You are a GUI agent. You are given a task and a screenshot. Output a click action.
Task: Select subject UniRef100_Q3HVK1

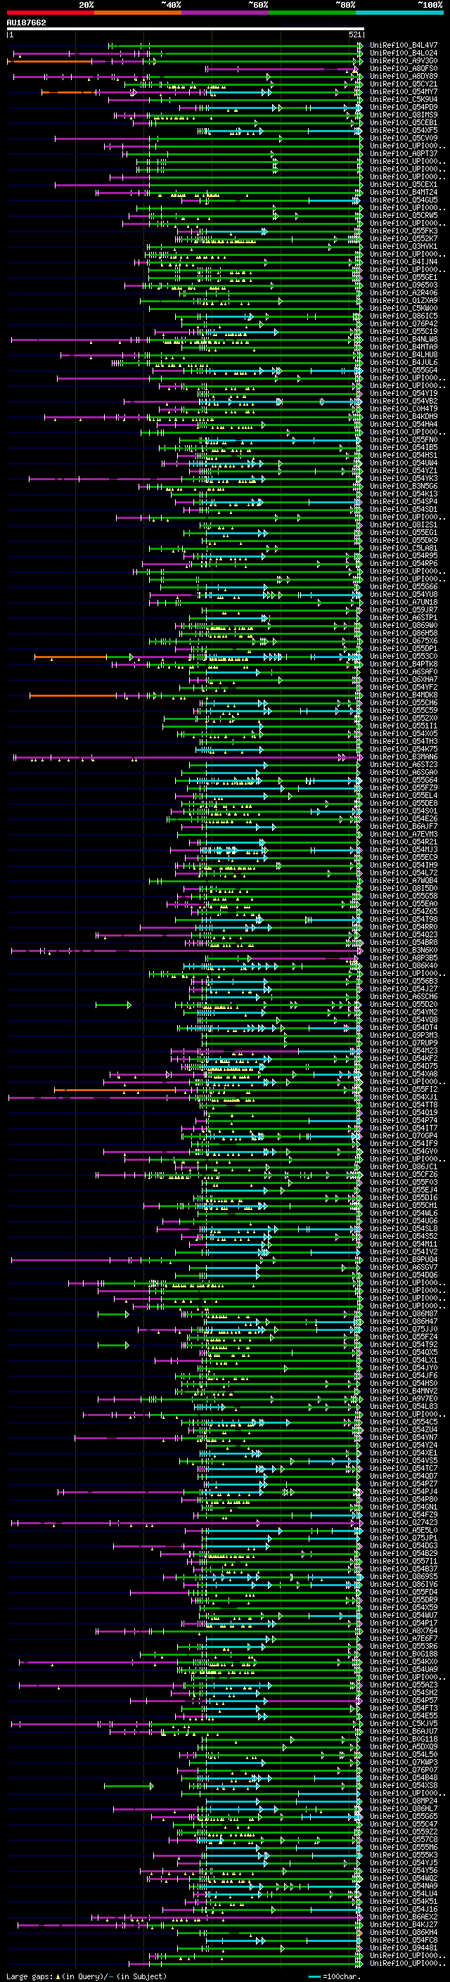click(x=404, y=246)
